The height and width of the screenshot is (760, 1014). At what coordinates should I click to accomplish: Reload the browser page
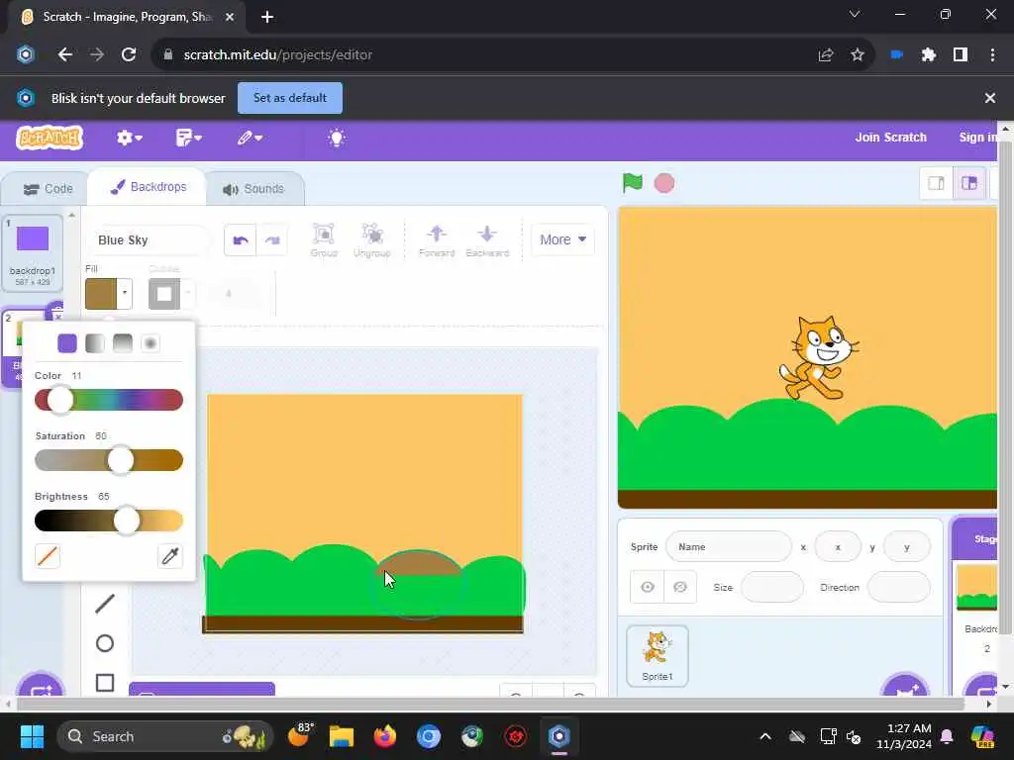[x=129, y=55]
